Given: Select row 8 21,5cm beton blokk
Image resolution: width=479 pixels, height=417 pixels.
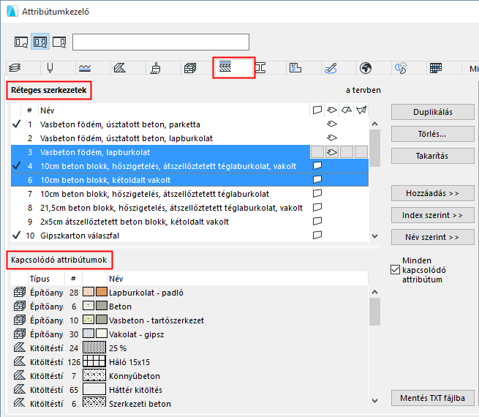Looking at the screenshot, I should [189, 208].
